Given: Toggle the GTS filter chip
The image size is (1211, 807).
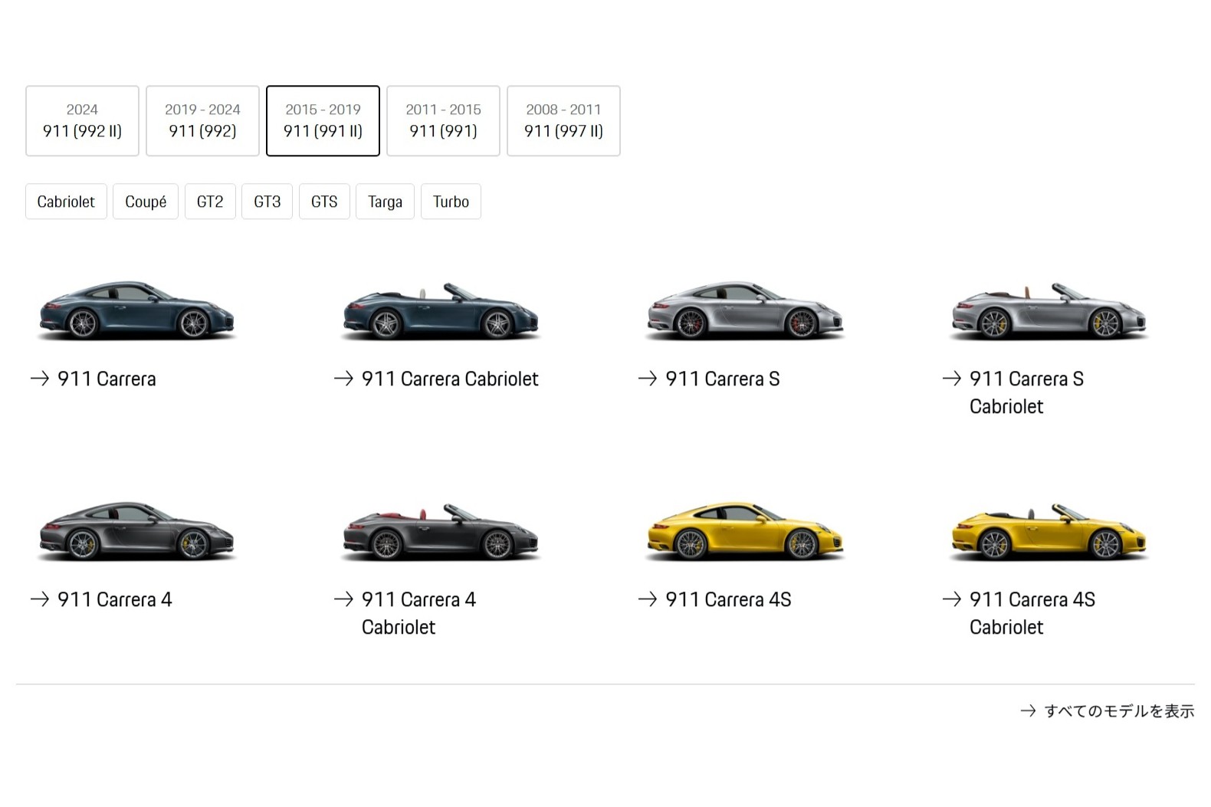Looking at the screenshot, I should (x=324, y=202).
